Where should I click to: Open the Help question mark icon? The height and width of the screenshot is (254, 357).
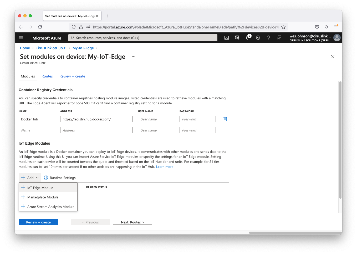pyautogui.click(x=269, y=38)
